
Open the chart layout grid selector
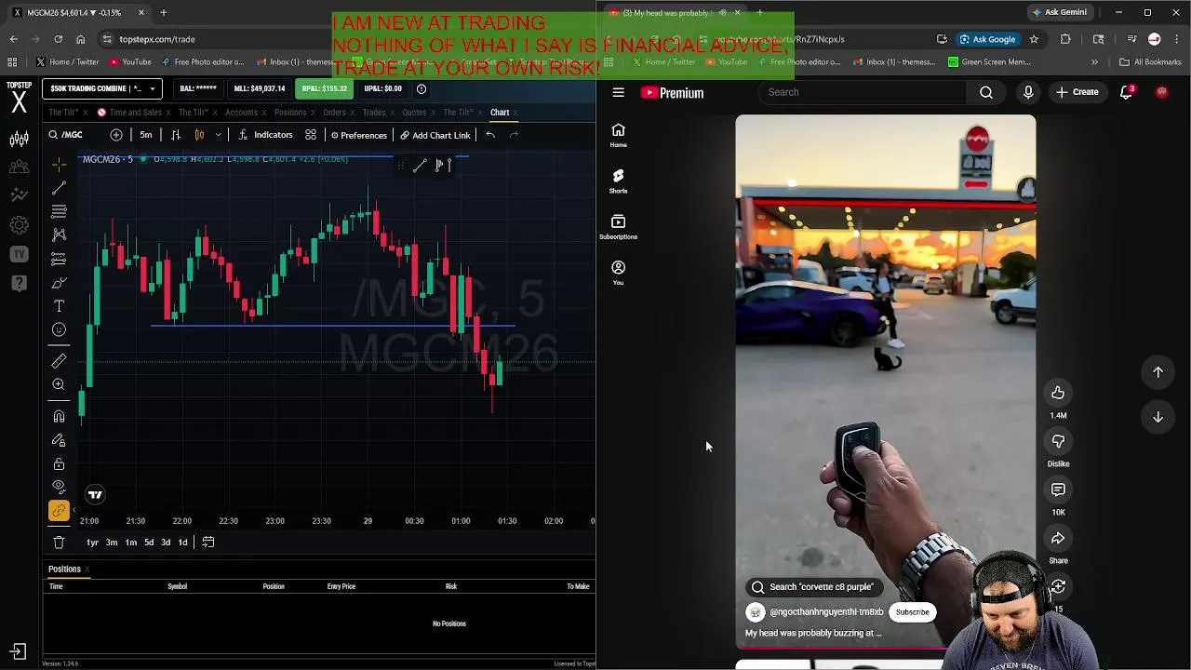[311, 135]
